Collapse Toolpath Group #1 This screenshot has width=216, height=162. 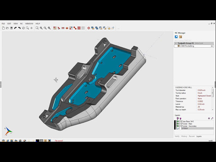[x=176, y=43]
